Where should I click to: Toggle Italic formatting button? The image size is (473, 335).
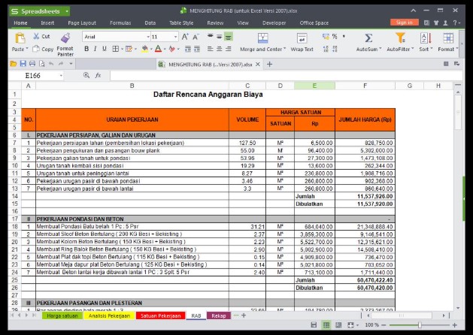tap(96, 49)
